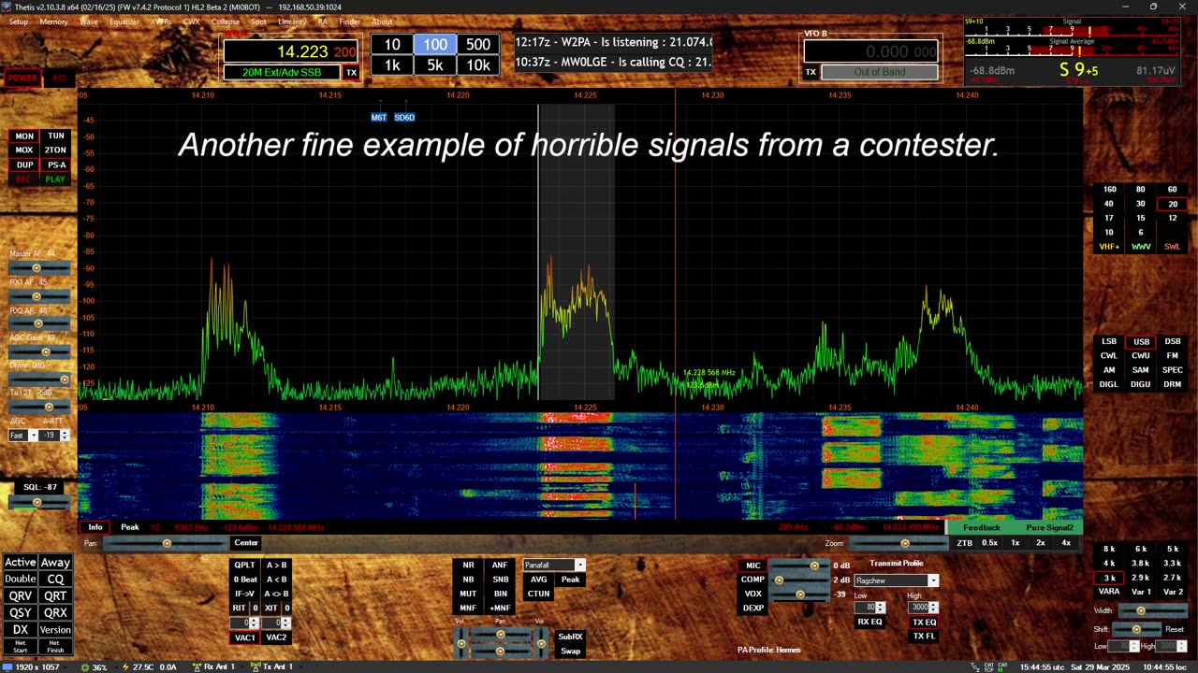Set zoom to 2x

[x=1040, y=543]
